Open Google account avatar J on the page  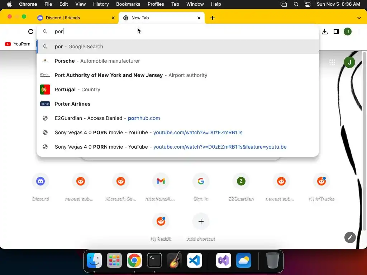[349, 62]
